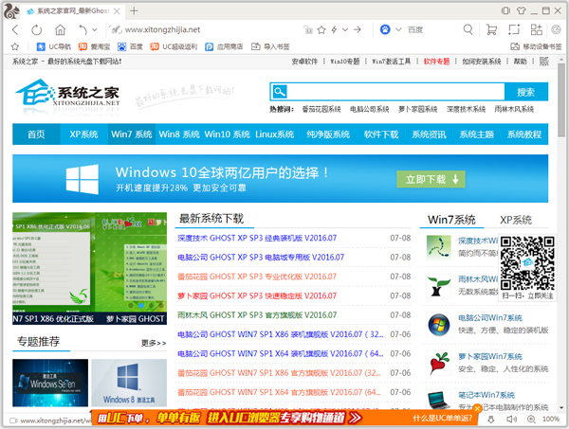Screen dimensions: 569x429
Task: Open a new tab with plus button
Action: 134,10
